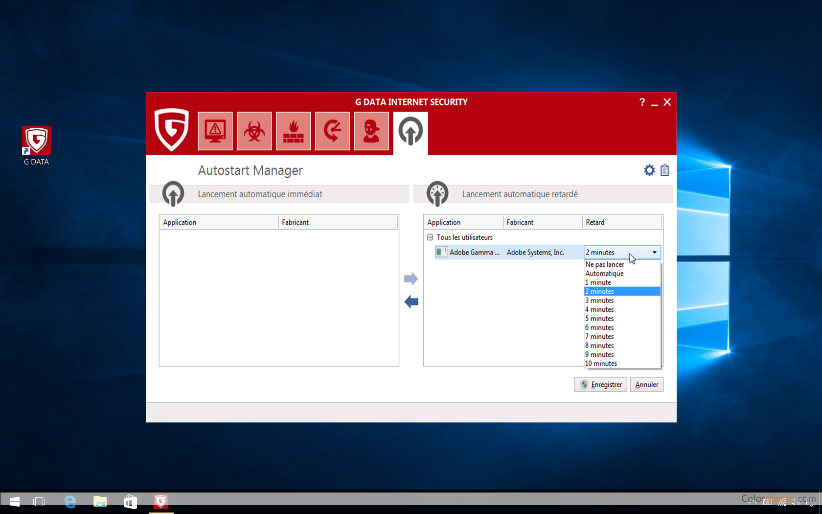The height and width of the screenshot is (514, 822).
Task: Select '6 minutes' delay option
Action: tap(622, 327)
